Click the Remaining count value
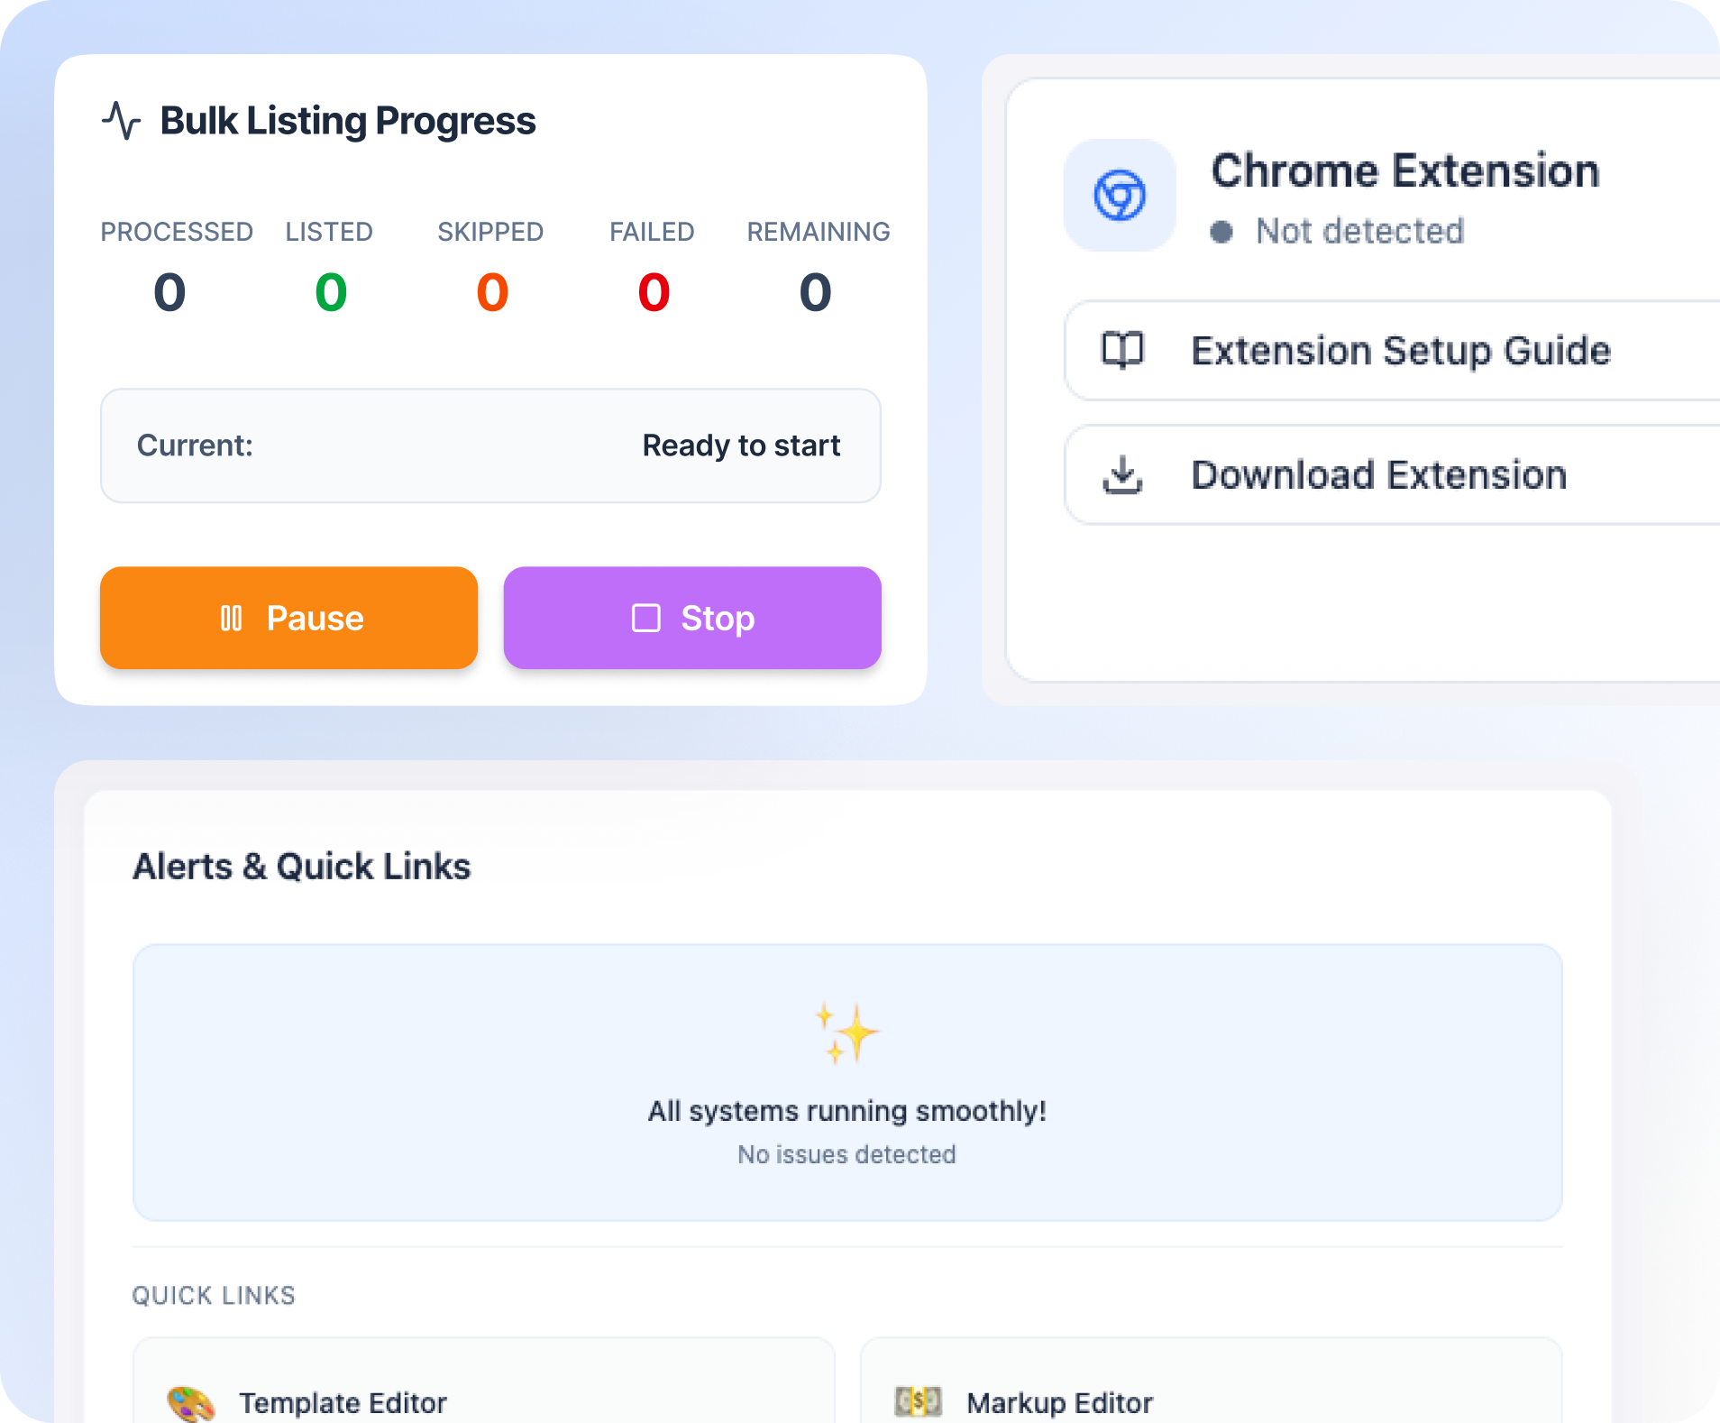This screenshot has width=1720, height=1423. (x=815, y=292)
